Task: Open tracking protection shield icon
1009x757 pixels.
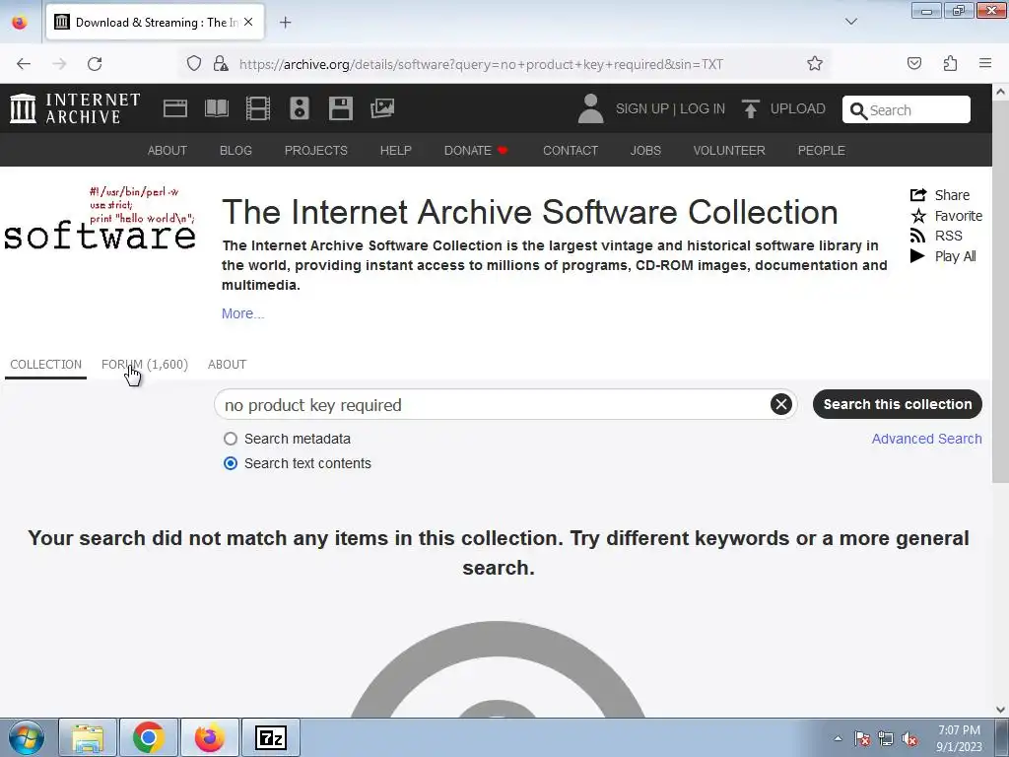Action: (194, 64)
